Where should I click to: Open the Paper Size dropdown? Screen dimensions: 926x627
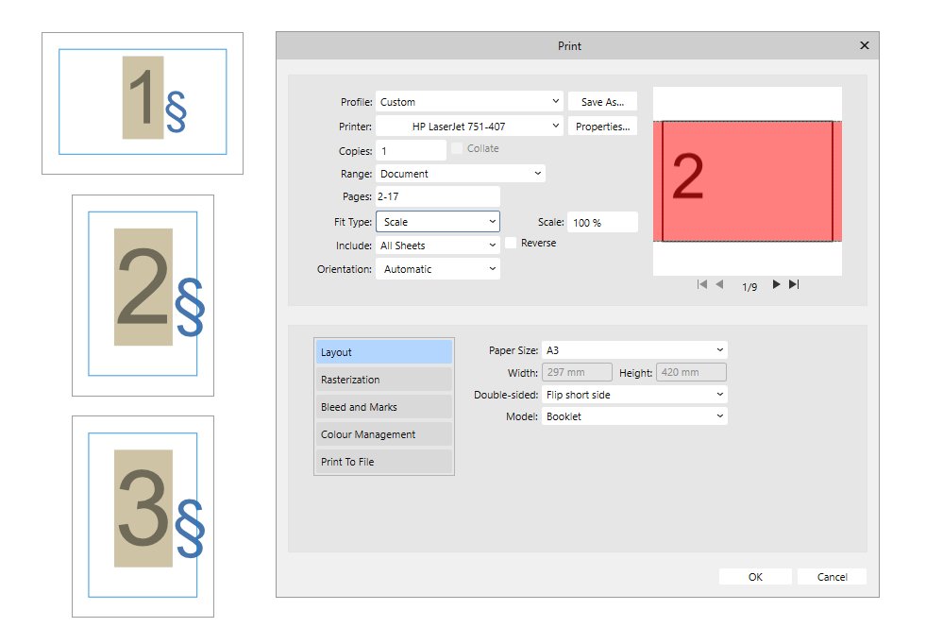click(634, 349)
